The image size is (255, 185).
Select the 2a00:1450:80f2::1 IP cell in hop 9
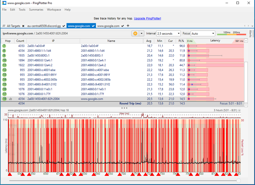(x=38, y=56)
